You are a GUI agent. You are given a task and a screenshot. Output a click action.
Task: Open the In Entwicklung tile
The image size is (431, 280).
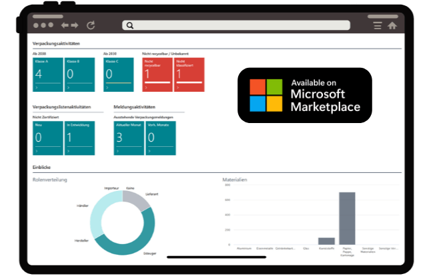click(x=79, y=138)
